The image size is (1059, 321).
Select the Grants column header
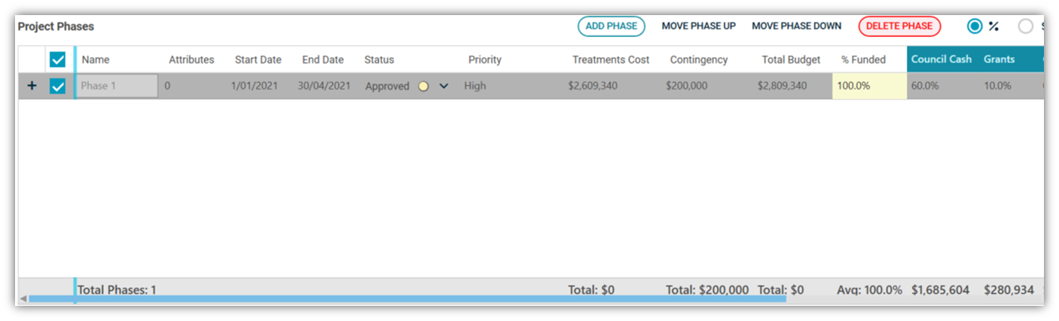coord(999,60)
